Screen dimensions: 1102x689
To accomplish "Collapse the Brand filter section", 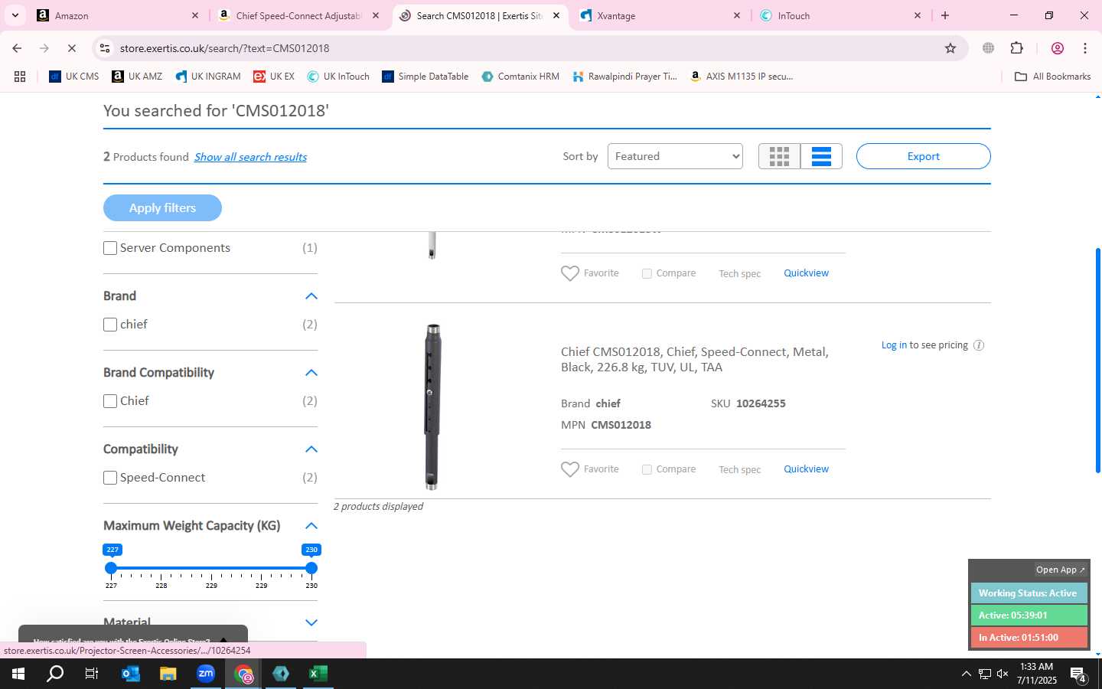I will coord(311,296).
